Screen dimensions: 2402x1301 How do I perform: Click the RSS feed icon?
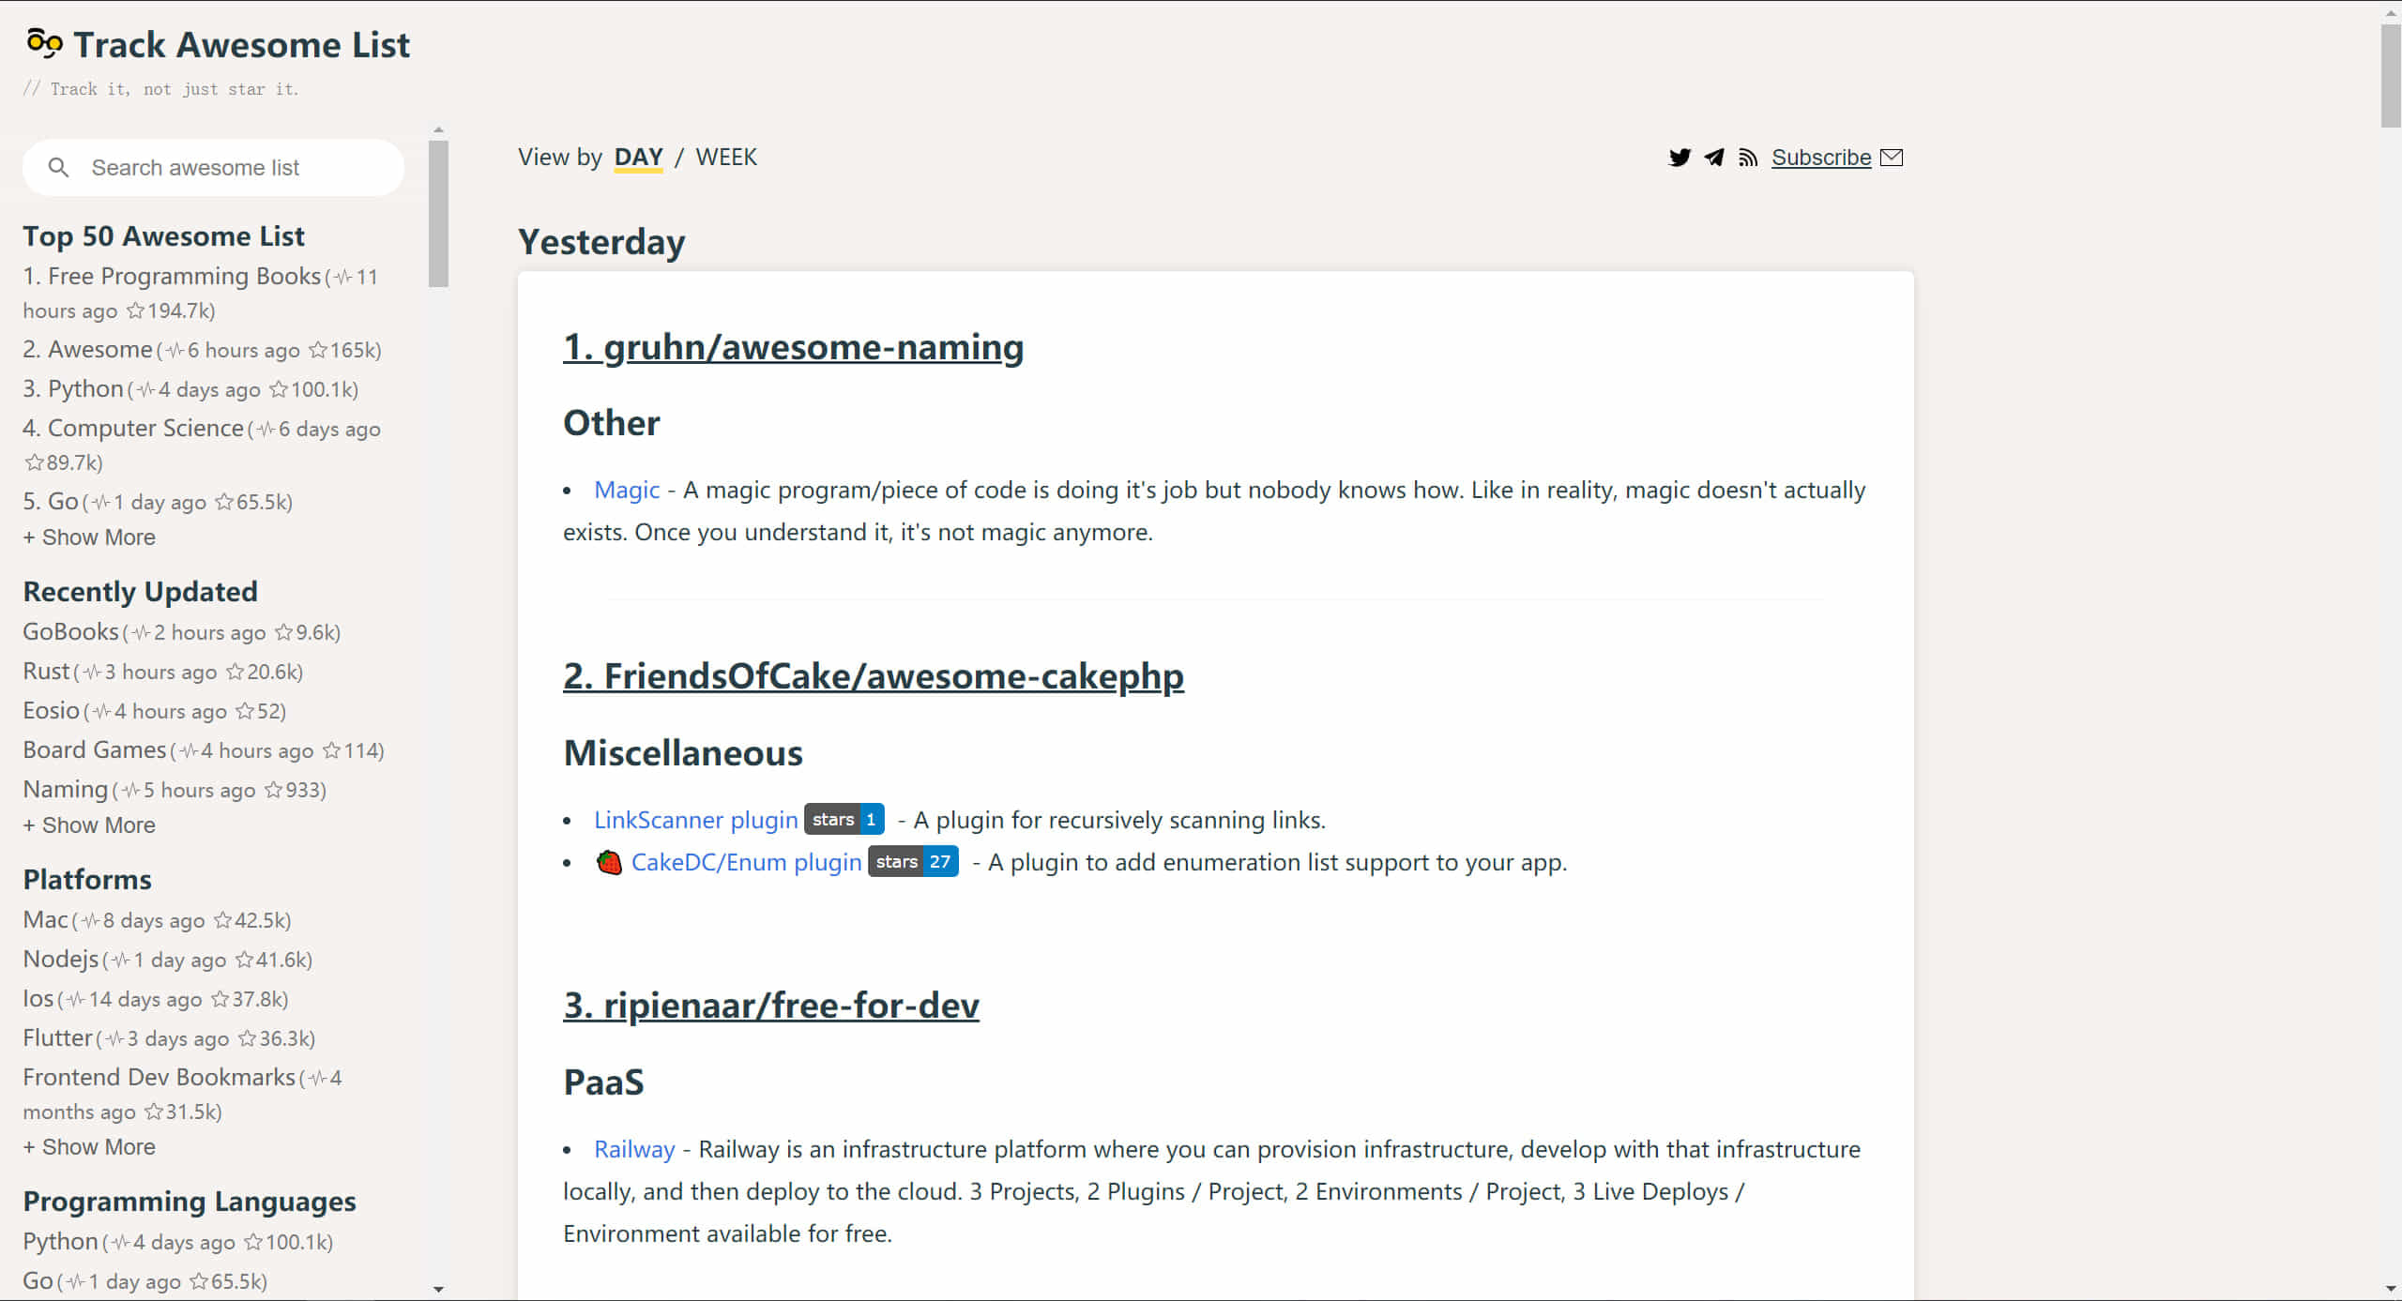click(1750, 157)
